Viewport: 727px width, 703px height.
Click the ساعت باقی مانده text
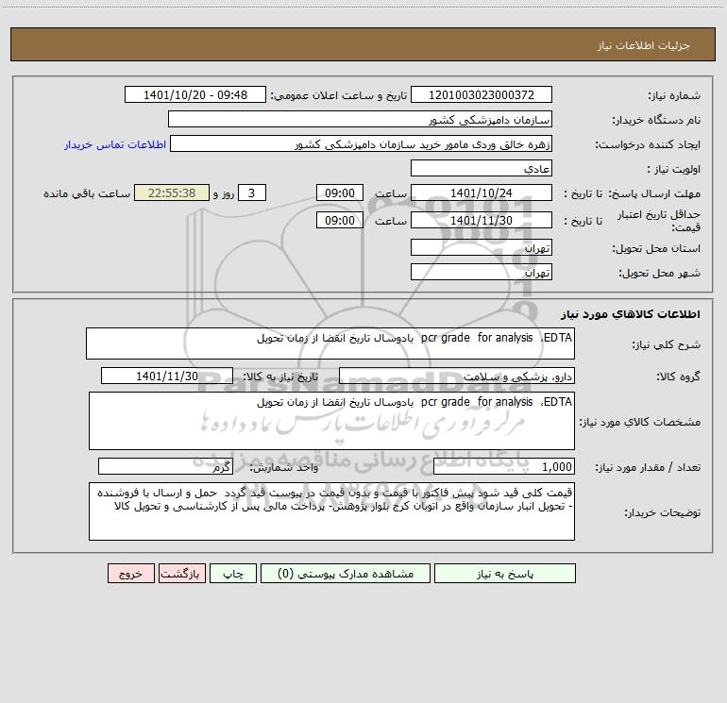pyautogui.click(x=87, y=193)
